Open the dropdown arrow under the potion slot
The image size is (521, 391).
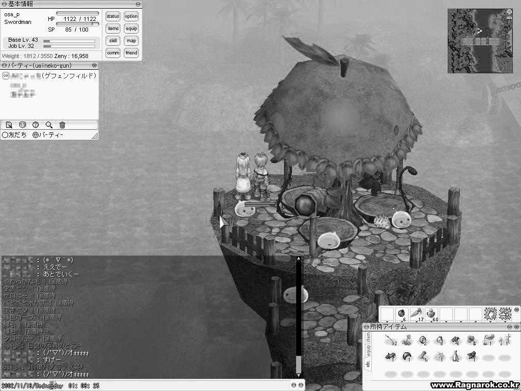click(x=431, y=322)
